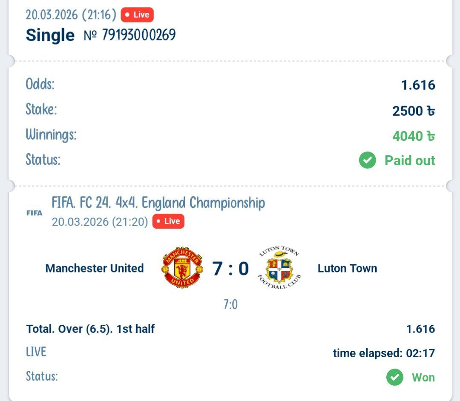
Task: Click the 4040 winnings amount
Action: coord(413,136)
